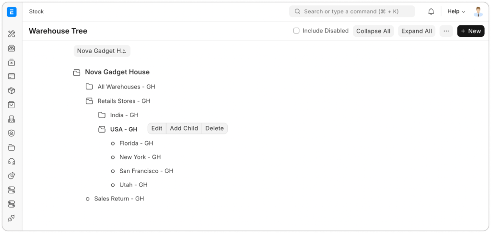Enable the Include Disabled checkbox
This screenshot has width=491, height=233.
click(x=296, y=31)
